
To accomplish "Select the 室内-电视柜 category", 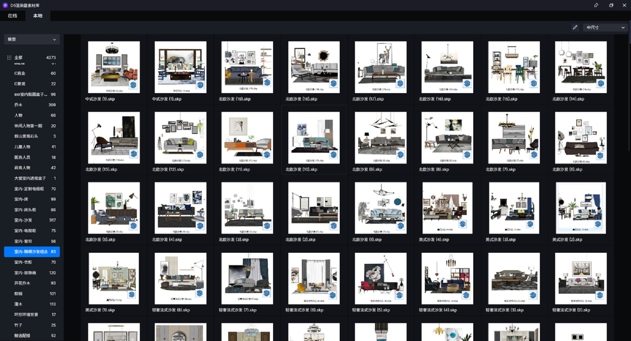I will [x=32, y=231].
